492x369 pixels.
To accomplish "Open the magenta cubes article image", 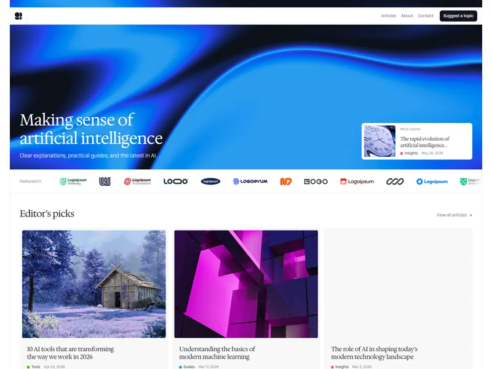I will tap(246, 284).
